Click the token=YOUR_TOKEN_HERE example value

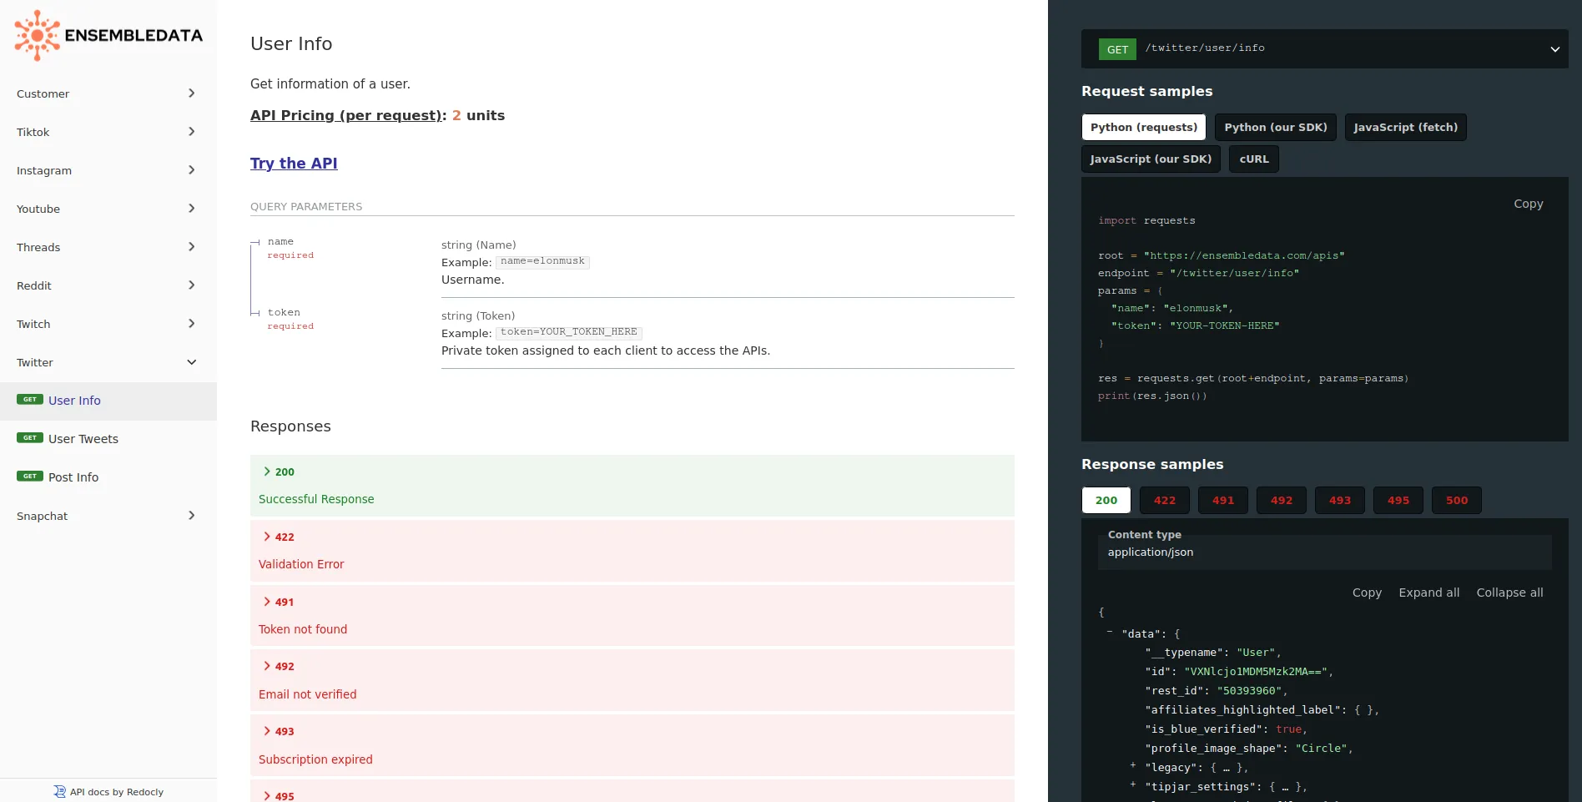pos(569,332)
